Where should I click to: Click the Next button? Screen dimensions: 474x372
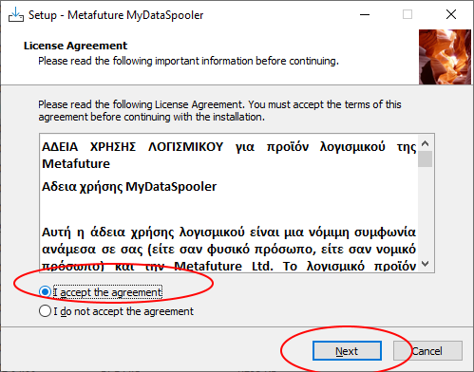[347, 350]
